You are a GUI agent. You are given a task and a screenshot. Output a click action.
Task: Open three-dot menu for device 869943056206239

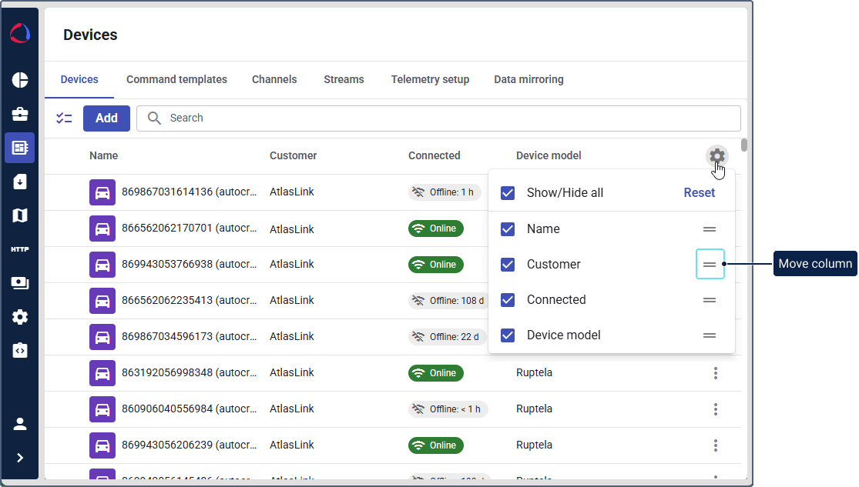click(x=716, y=445)
